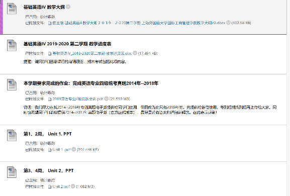
Task: Open the 教学大纲v2.docx attachment link
Action: click(x=139, y=23)
